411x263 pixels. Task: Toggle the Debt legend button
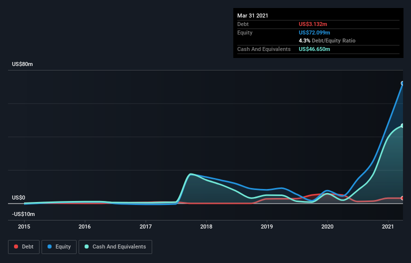tap(24, 247)
